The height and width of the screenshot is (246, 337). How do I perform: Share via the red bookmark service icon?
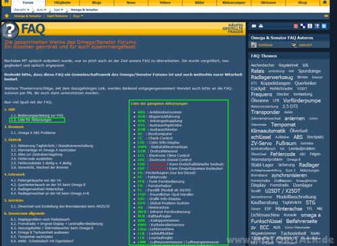click(296, 26)
